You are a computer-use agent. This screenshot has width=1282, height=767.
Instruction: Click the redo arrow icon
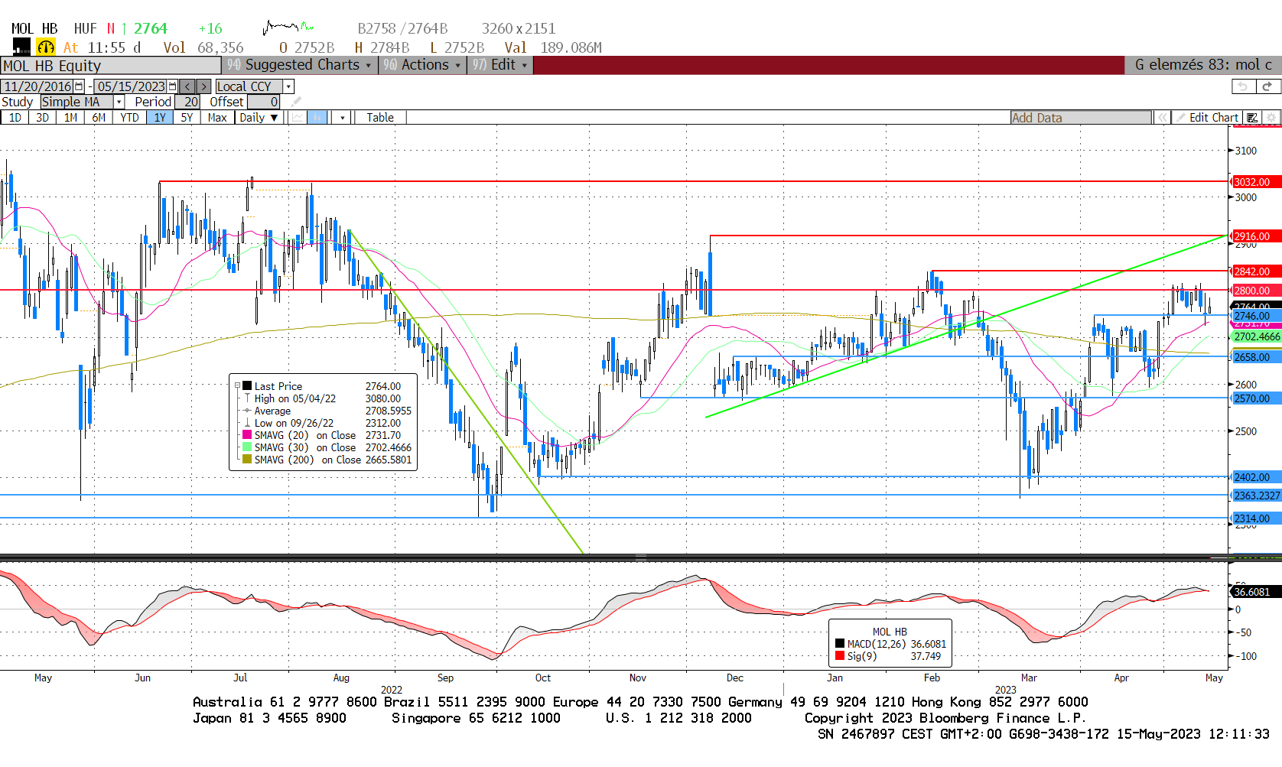(1267, 86)
